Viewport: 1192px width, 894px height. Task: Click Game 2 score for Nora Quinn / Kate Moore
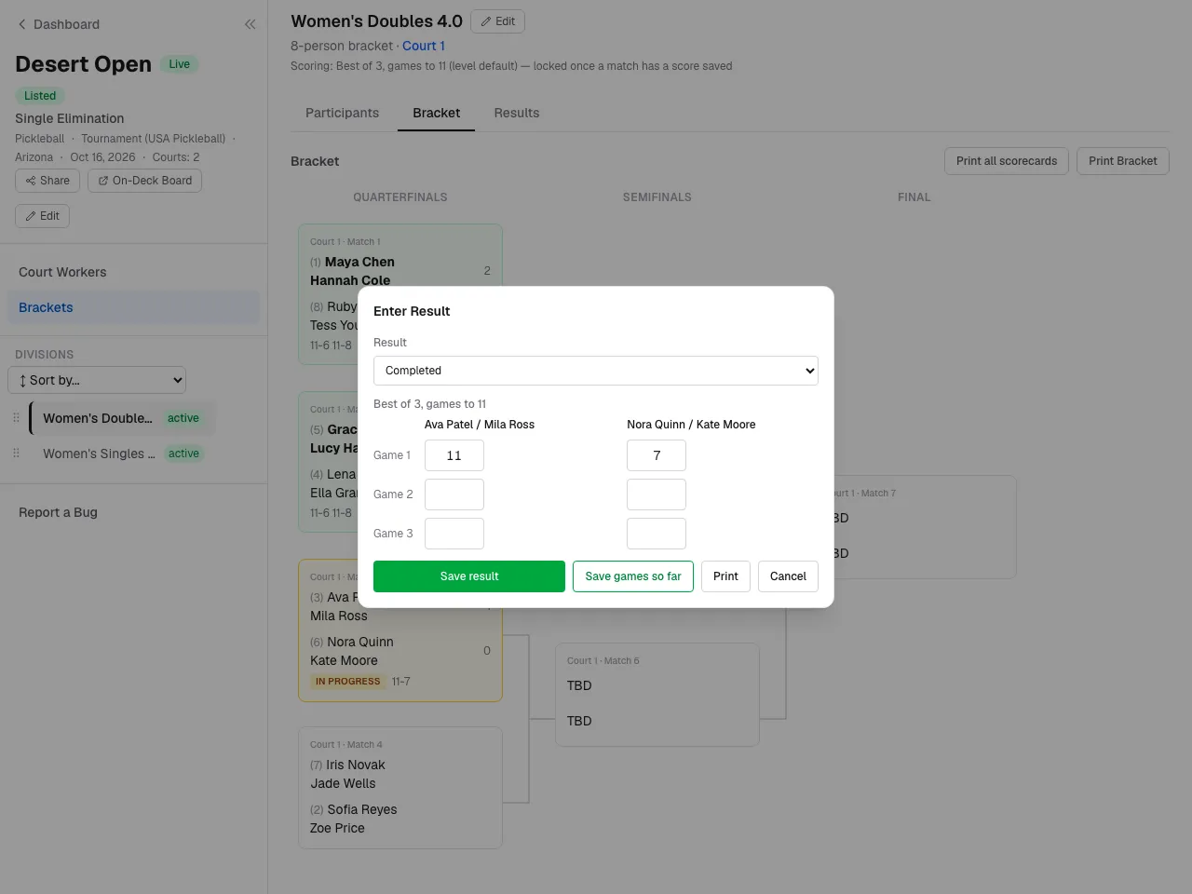click(x=657, y=494)
